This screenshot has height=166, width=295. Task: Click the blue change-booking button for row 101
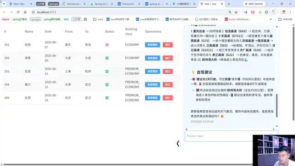pos(153,45)
